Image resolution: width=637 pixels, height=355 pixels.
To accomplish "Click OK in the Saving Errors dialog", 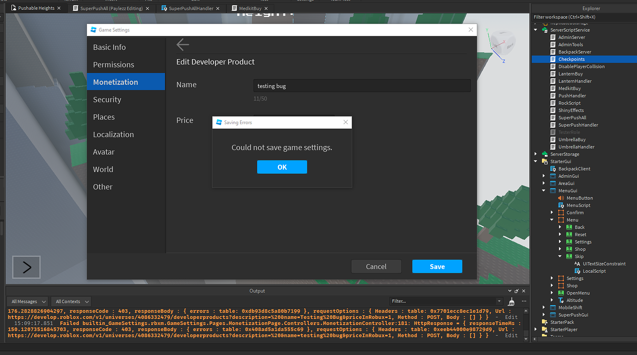I will tap(282, 167).
